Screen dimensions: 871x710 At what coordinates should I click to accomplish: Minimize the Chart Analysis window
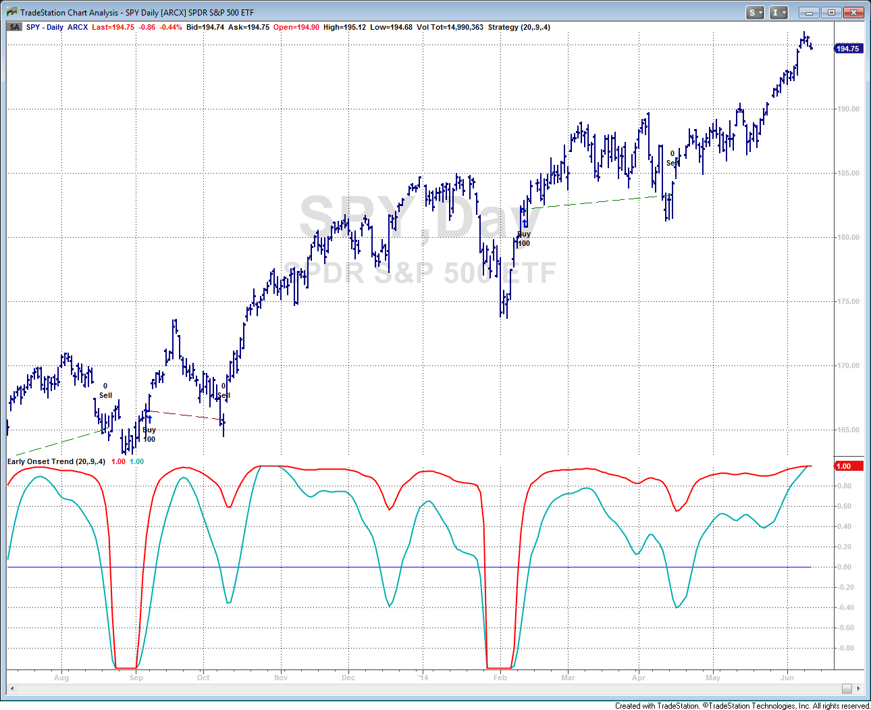(x=808, y=12)
